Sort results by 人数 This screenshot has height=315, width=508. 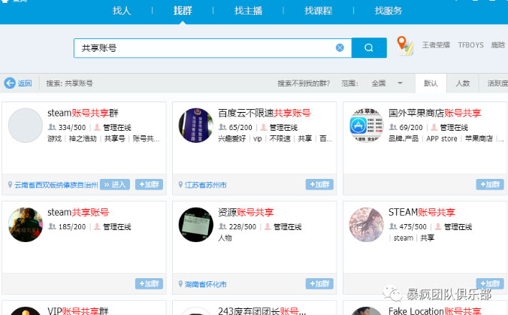[463, 83]
